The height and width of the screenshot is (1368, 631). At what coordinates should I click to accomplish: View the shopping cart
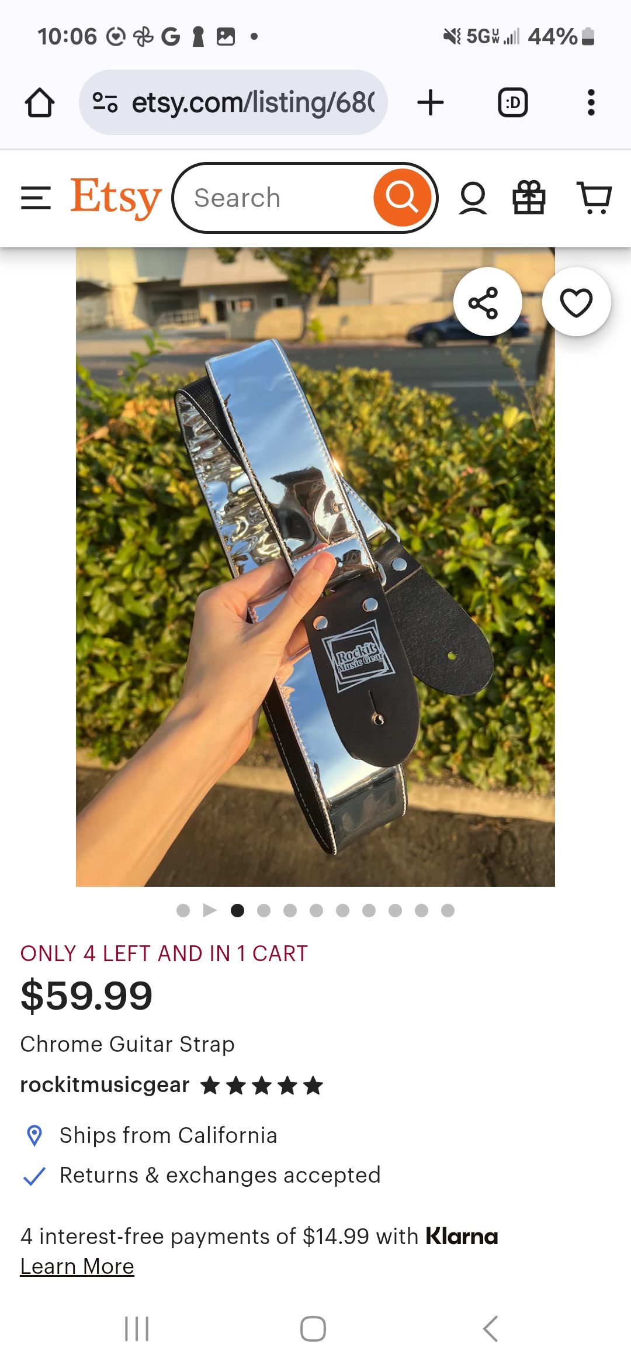pyautogui.click(x=594, y=198)
